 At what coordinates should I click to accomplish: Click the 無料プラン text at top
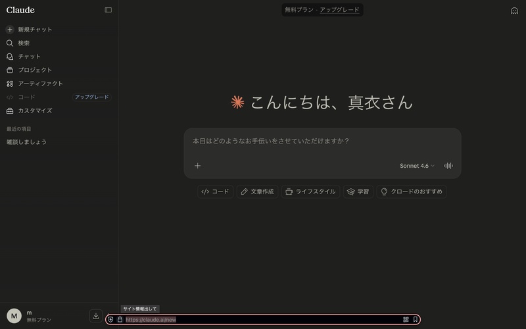coord(299,10)
